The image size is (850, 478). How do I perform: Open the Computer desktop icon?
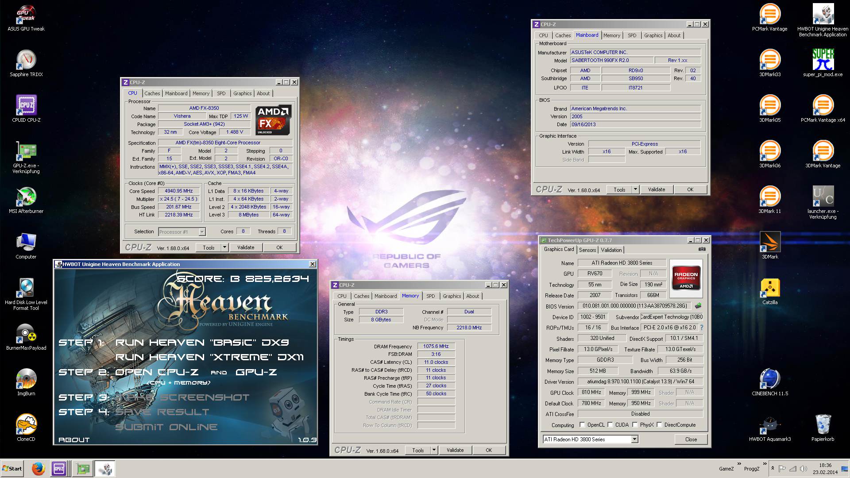click(26, 246)
